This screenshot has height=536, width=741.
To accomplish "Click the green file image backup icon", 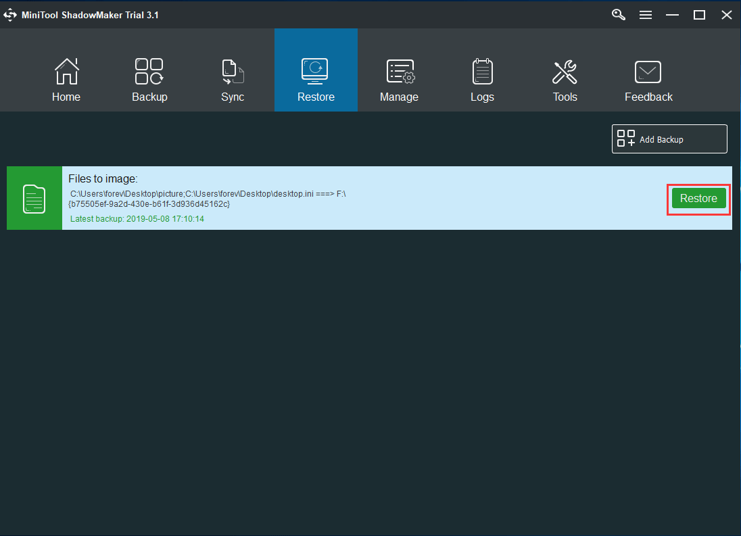I will (34, 199).
